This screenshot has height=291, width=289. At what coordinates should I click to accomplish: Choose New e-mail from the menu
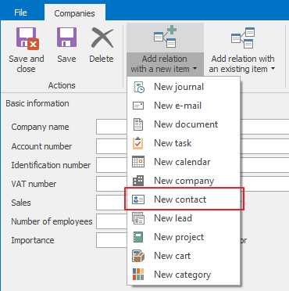(x=184, y=106)
